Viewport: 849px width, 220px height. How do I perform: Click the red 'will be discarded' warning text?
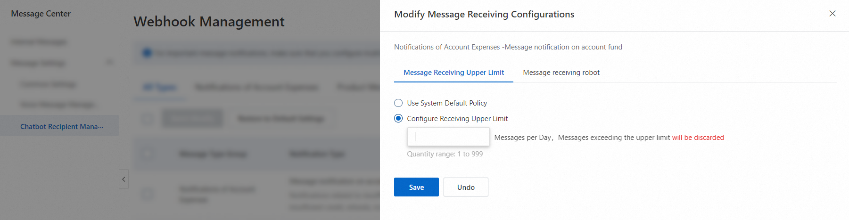[698, 138]
